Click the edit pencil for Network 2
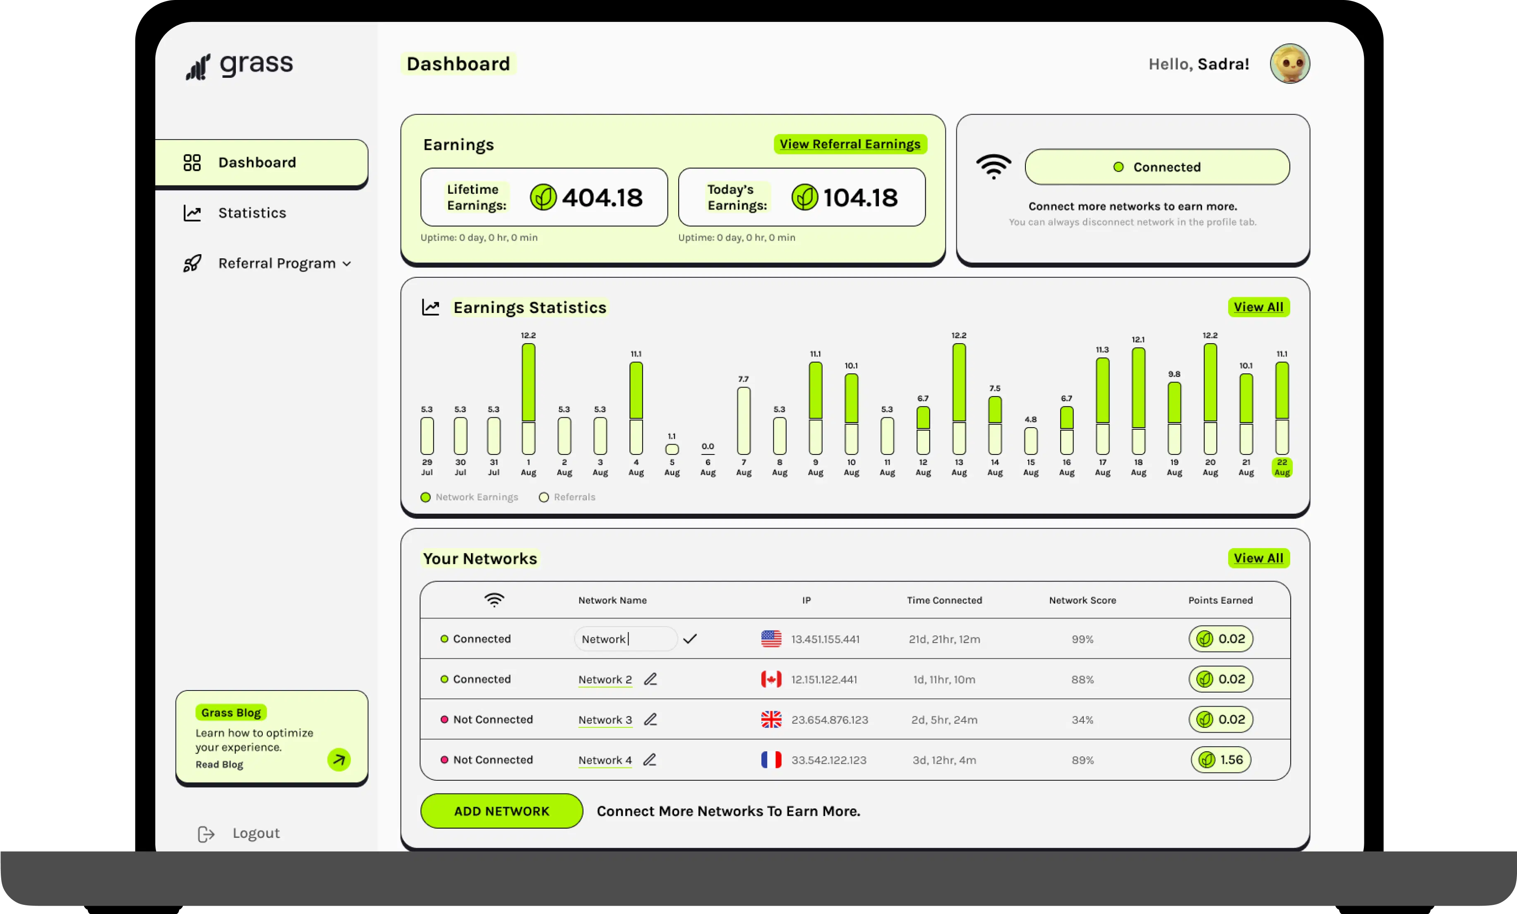This screenshot has width=1517, height=914. pyautogui.click(x=650, y=679)
